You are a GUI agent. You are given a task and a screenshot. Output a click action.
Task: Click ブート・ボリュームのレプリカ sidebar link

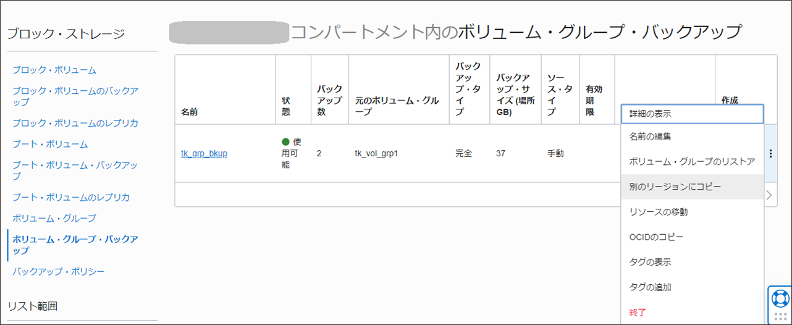click(x=70, y=198)
